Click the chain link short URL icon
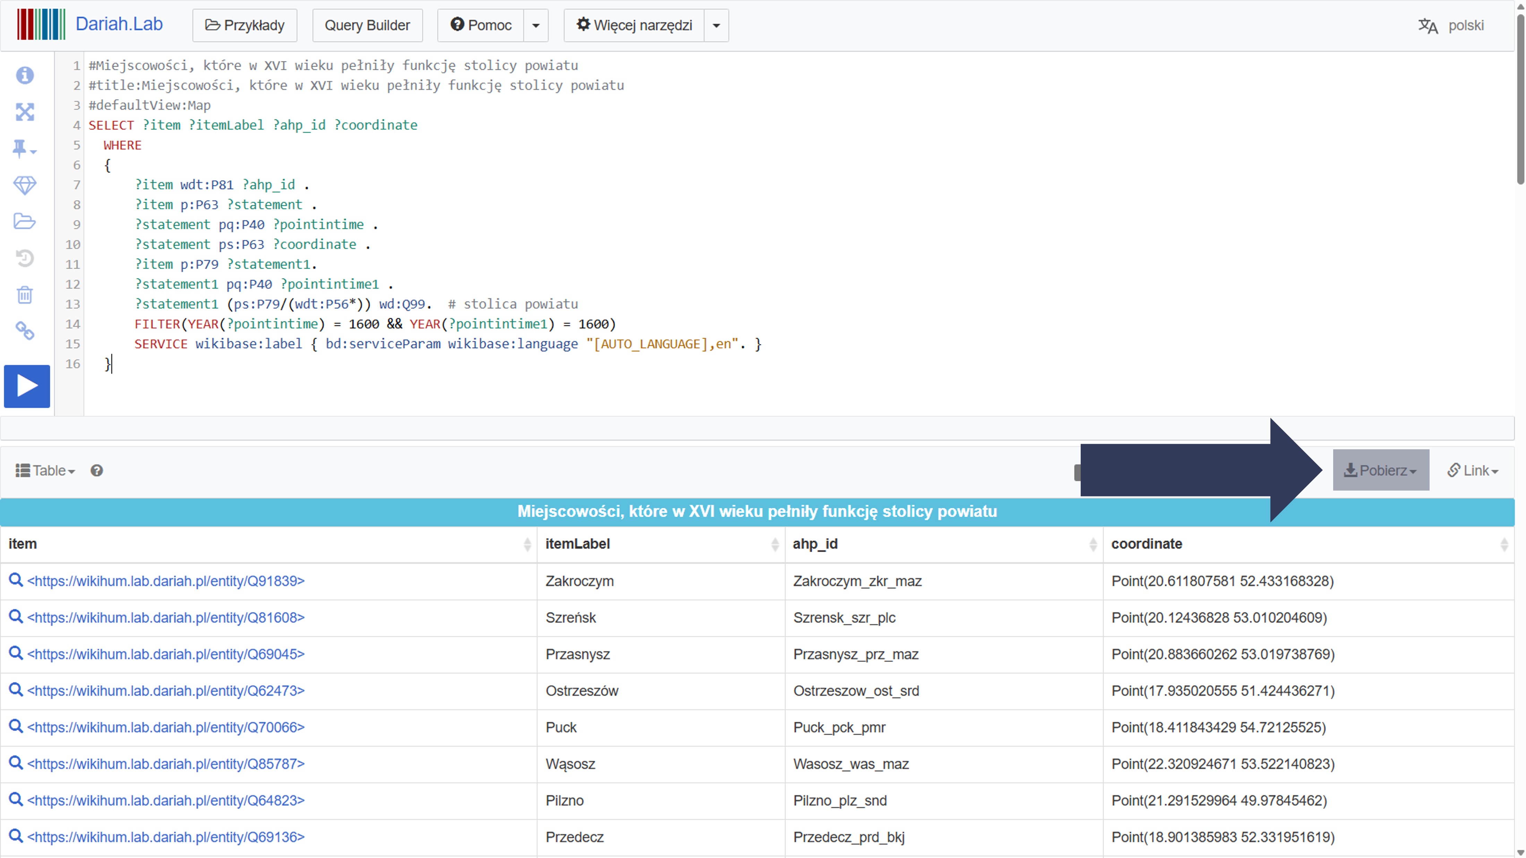Image resolution: width=1526 pixels, height=858 pixels. pyautogui.click(x=25, y=331)
